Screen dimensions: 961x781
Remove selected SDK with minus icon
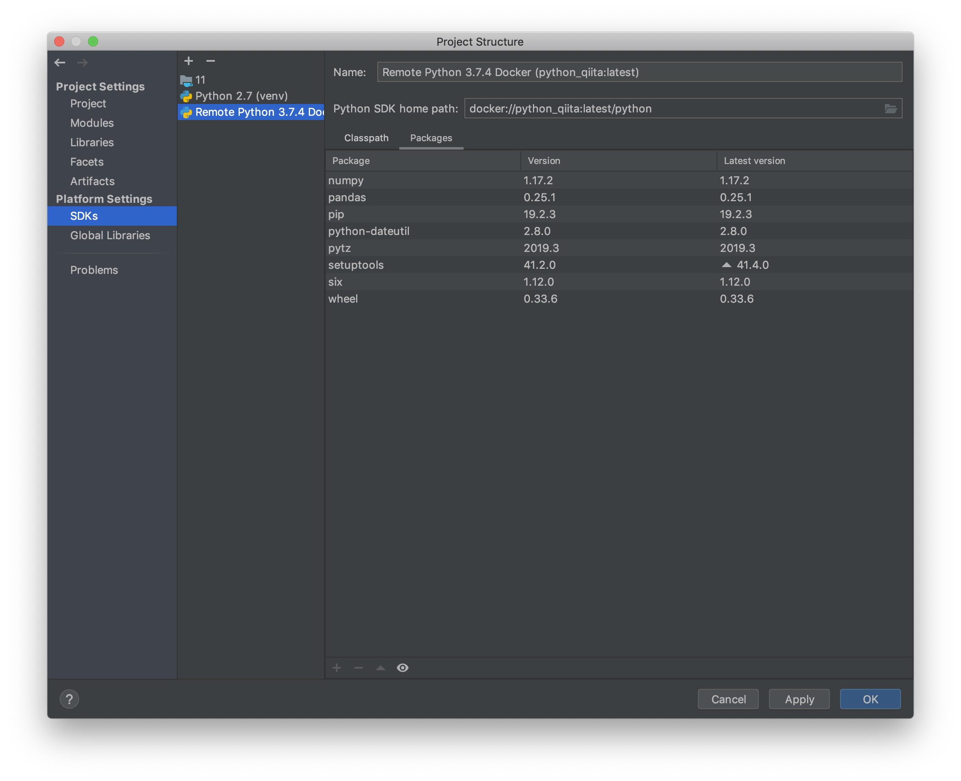[x=210, y=61]
